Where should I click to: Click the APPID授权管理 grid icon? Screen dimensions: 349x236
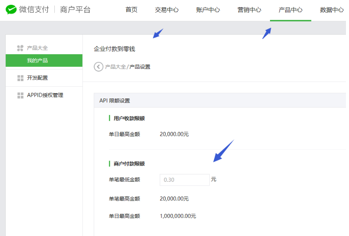20,95
